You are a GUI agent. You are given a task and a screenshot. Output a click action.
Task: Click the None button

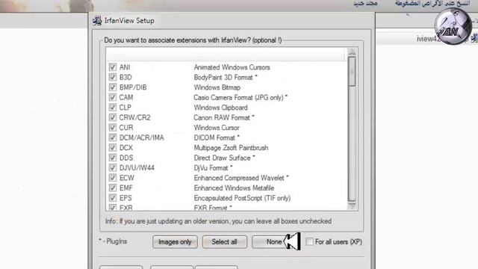274,242
